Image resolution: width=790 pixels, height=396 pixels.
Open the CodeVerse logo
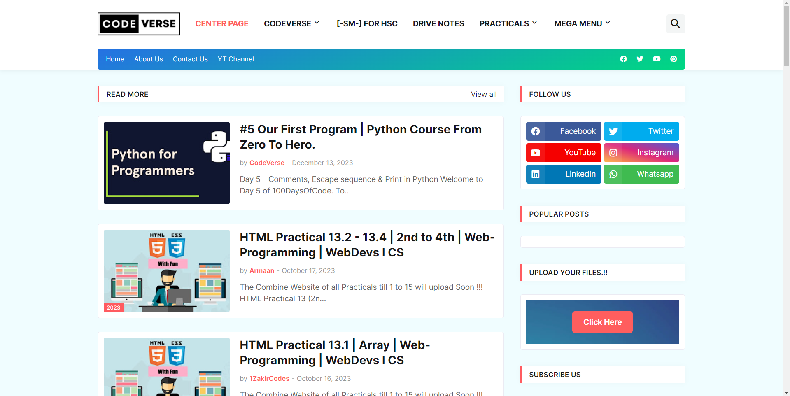[139, 24]
